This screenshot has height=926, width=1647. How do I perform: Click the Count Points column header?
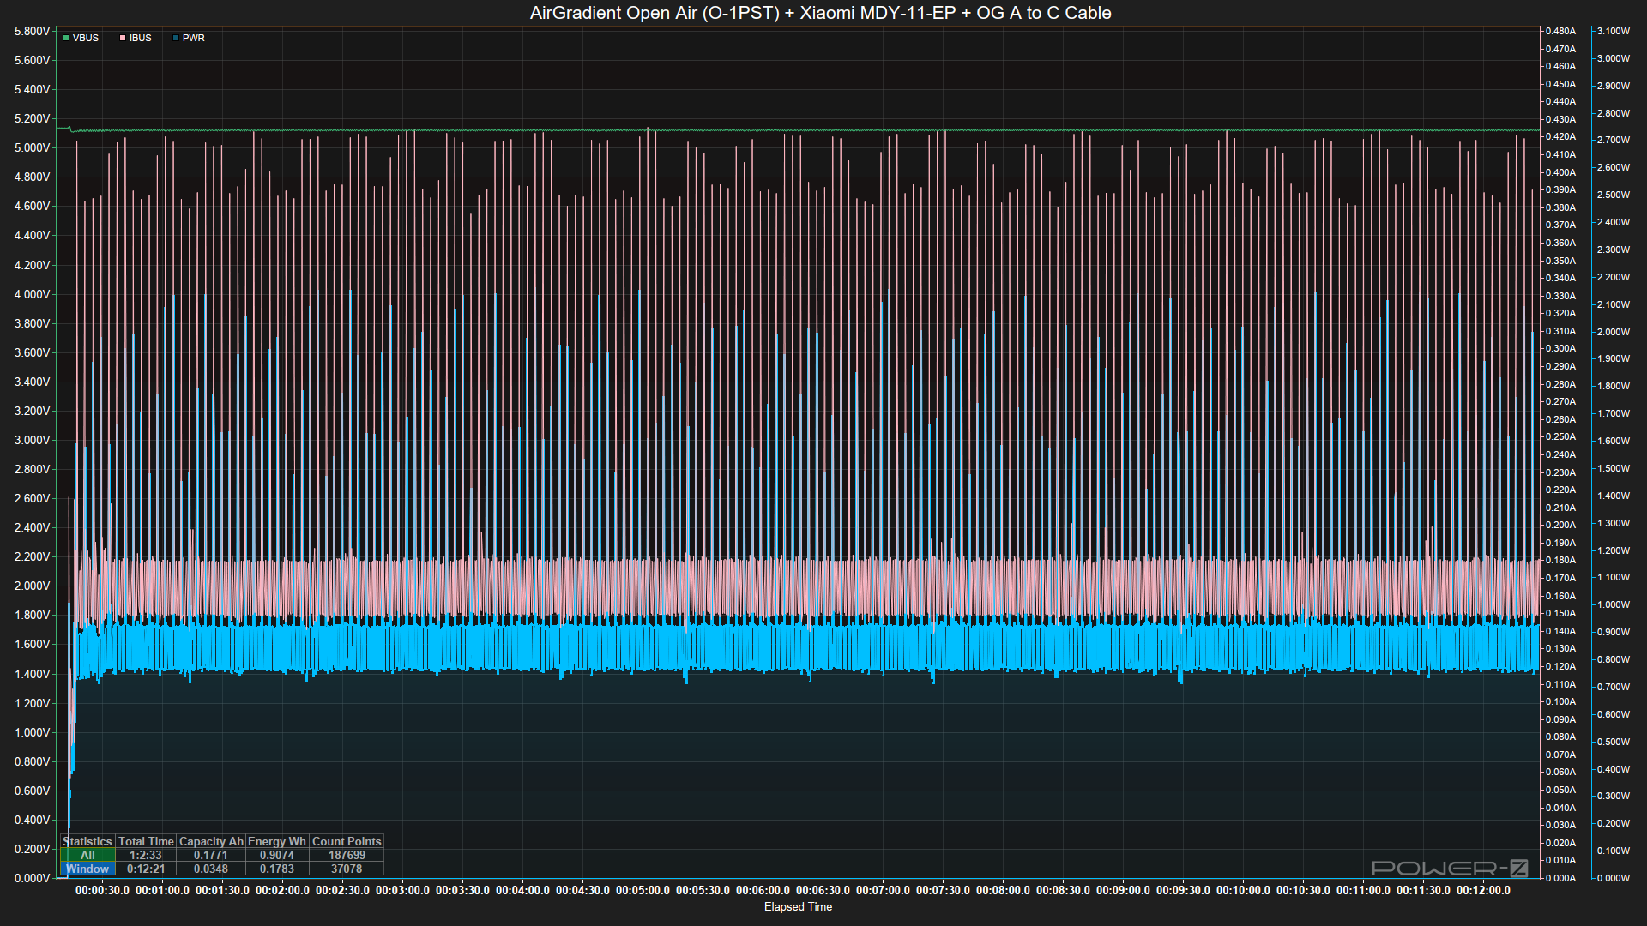[347, 841]
